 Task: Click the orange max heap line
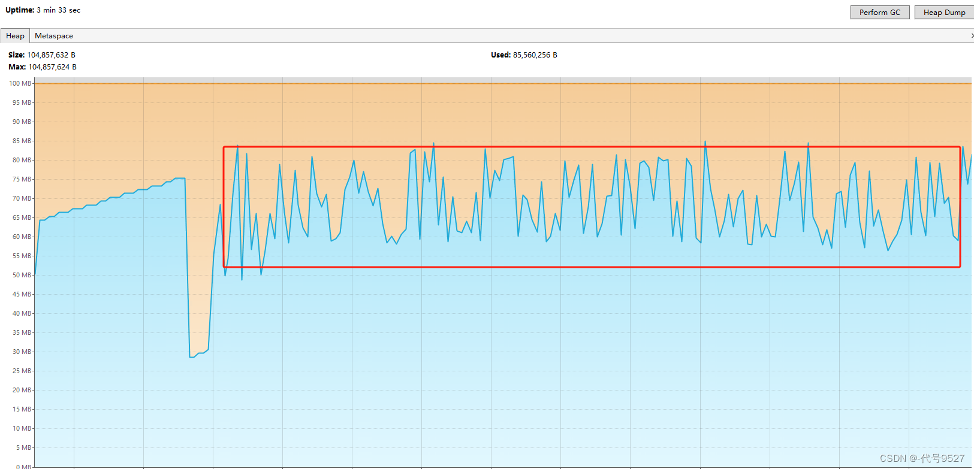(503, 83)
